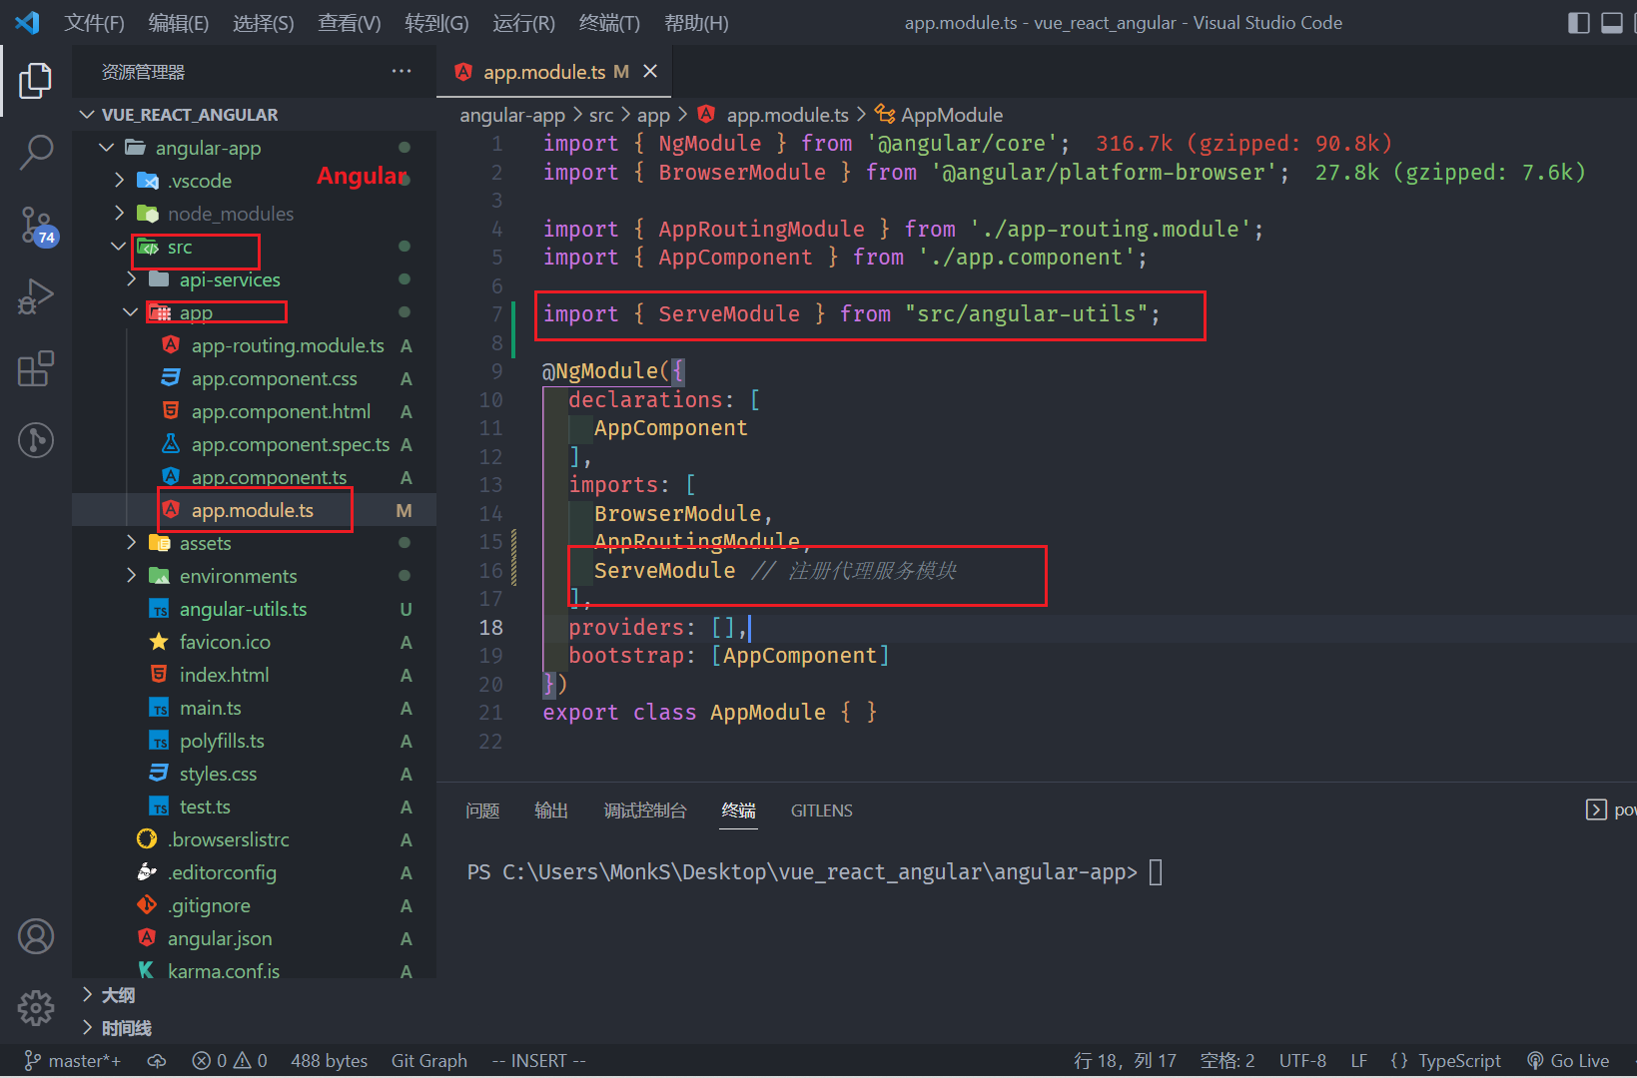The width and height of the screenshot is (1637, 1078).
Task: Open Source Control with 74 changes
Action: point(36,225)
